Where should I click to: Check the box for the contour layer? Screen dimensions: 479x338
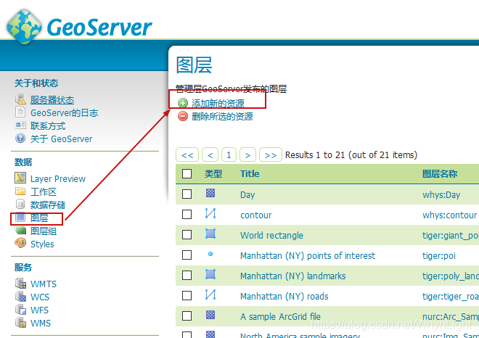(x=187, y=215)
